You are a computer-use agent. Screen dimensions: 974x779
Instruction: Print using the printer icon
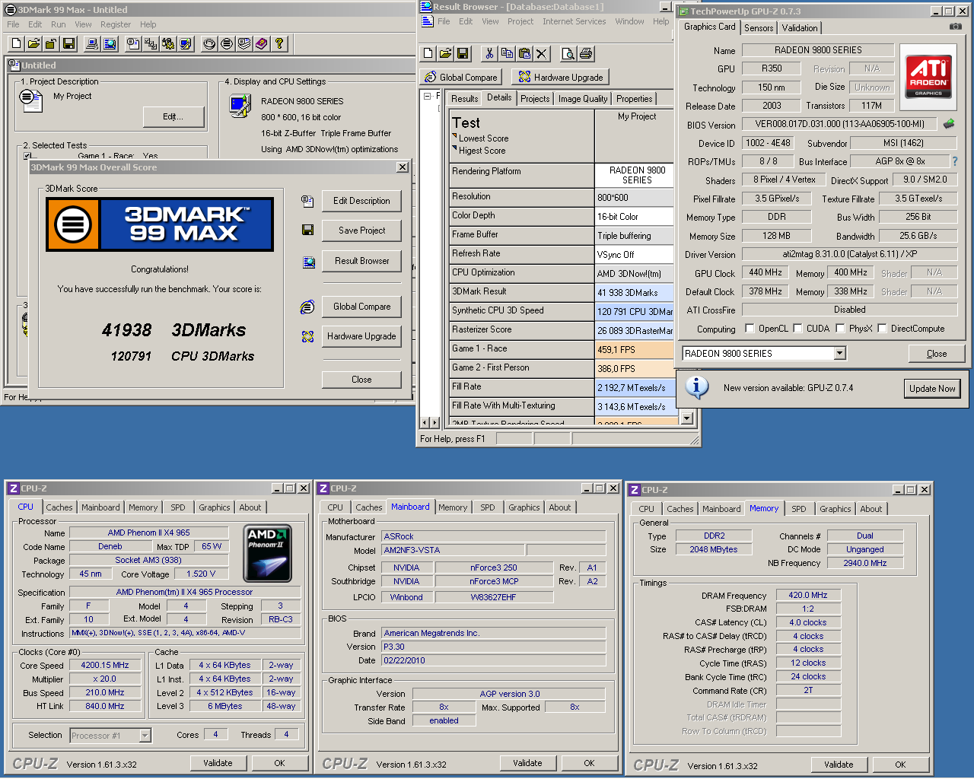586,53
